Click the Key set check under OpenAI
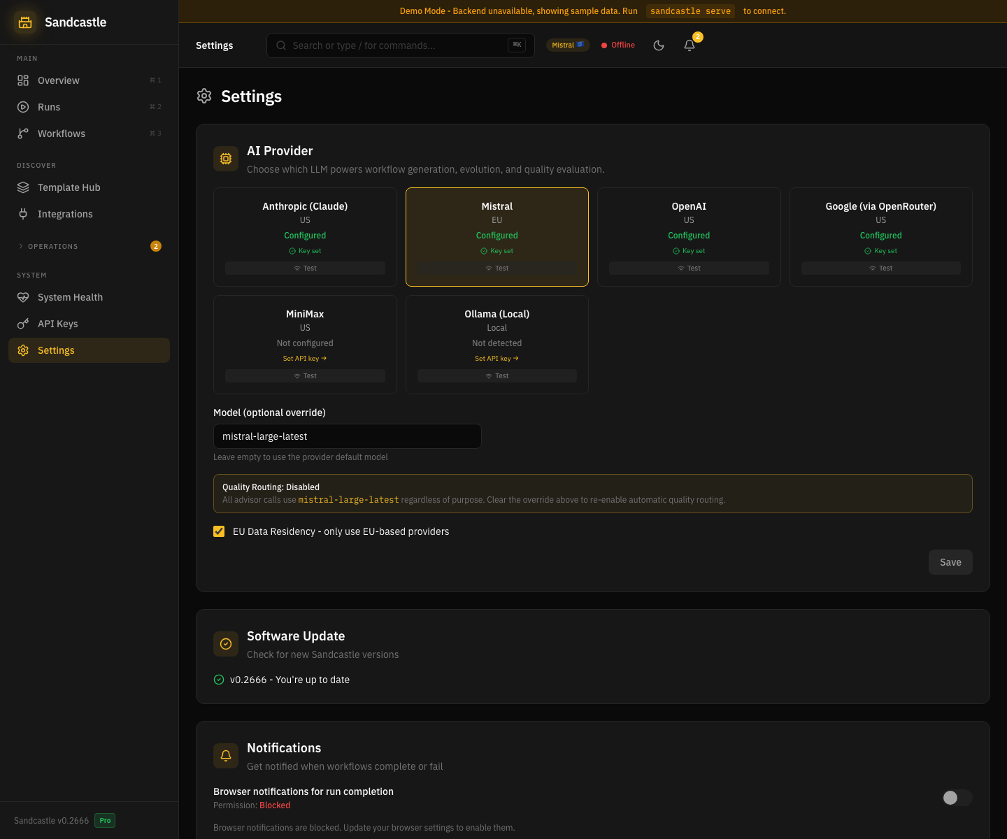1007x839 pixels. point(689,251)
